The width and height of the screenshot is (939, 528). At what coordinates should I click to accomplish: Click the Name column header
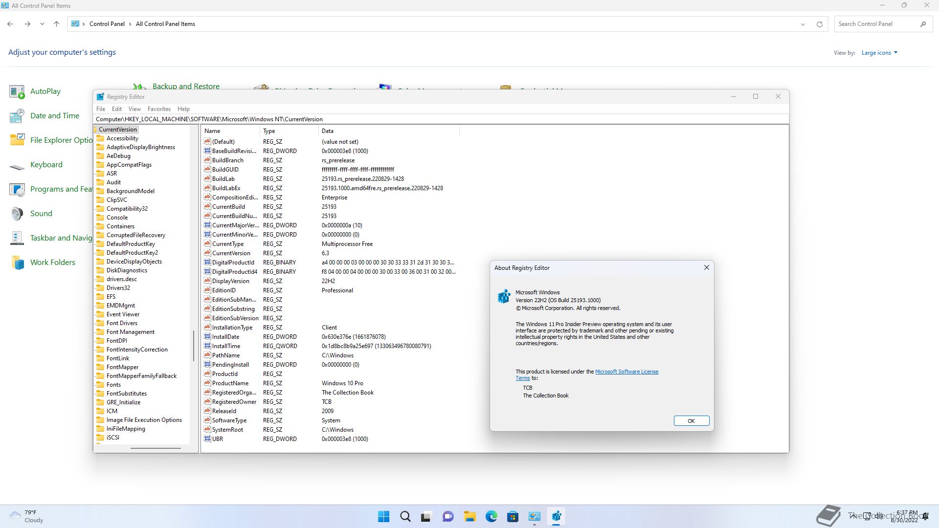(x=230, y=131)
